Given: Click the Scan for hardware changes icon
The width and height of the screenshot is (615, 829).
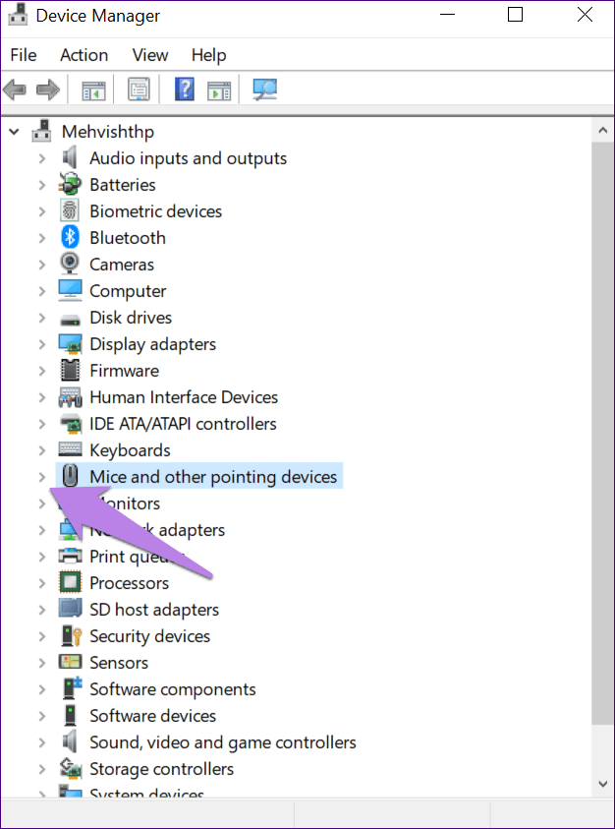Looking at the screenshot, I should 263,89.
